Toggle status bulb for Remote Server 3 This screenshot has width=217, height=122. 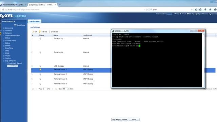click(40, 79)
